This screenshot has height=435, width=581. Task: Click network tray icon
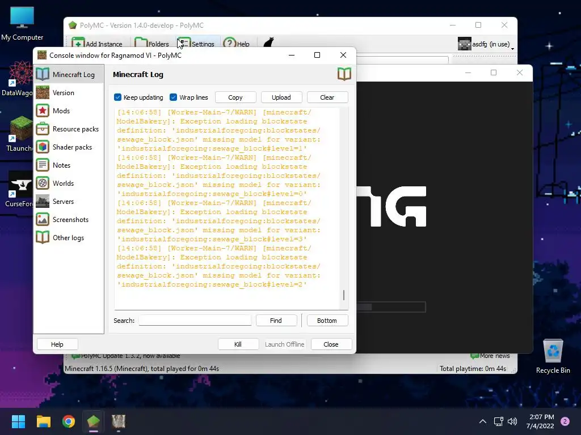[x=498, y=421]
